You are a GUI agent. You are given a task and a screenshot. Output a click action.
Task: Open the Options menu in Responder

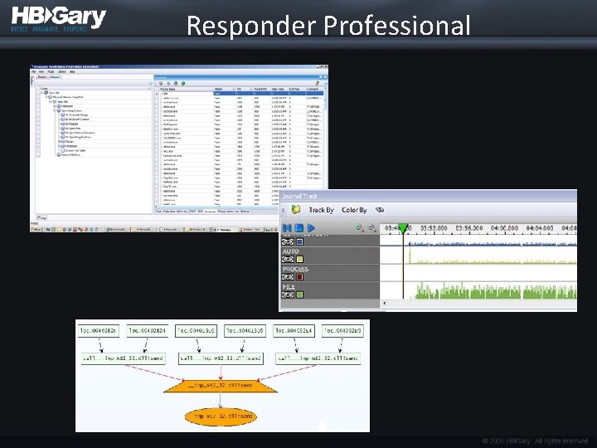[61, 71]
